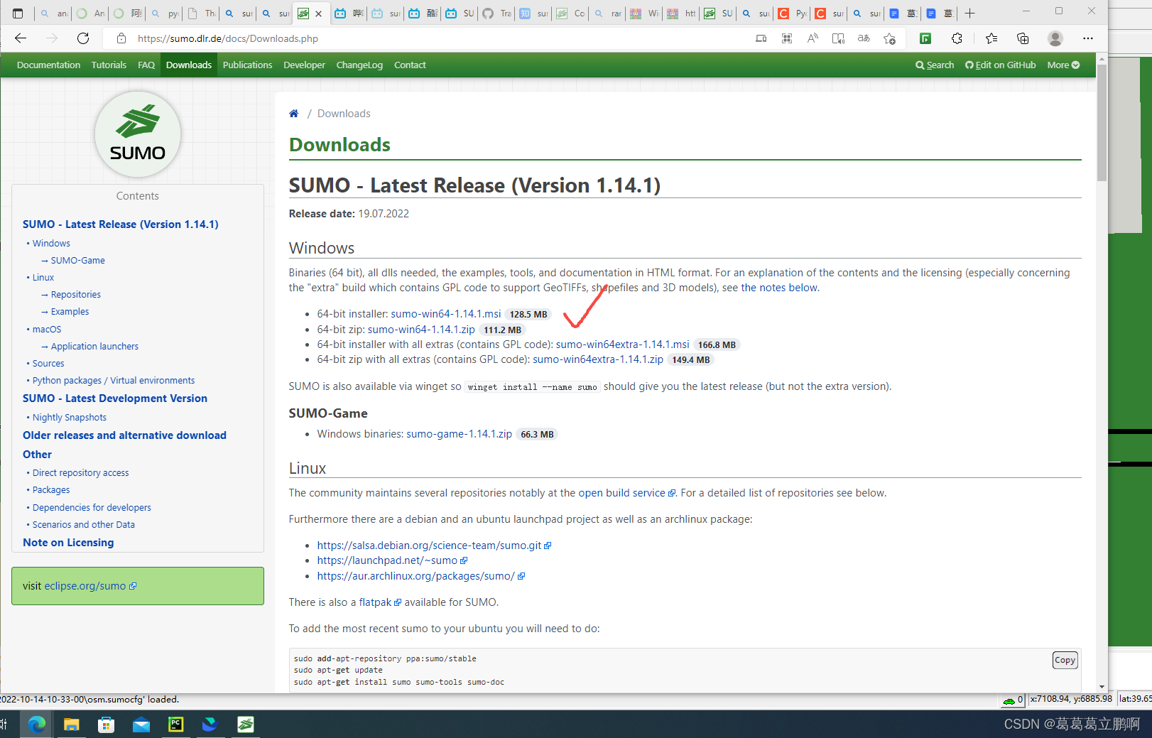Download sumo-win64-1.14.1.msi installer
The width and height of the screenshot is (1152, 738).
(446, 314)
